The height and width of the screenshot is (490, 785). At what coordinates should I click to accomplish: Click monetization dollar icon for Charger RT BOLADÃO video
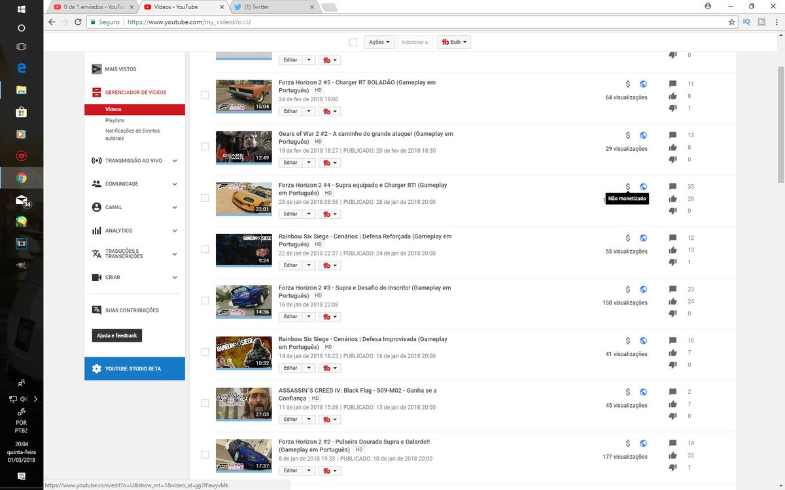pyautogui.click(x=627, y=84)
